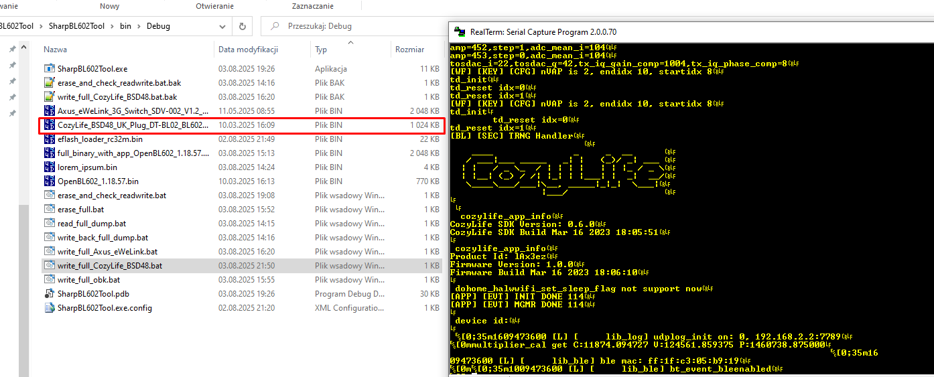The height and width of the screenshot is (377, 934).
Task: Click the Zaznaczanie ribbon group label
Action: tap(312, 6)
